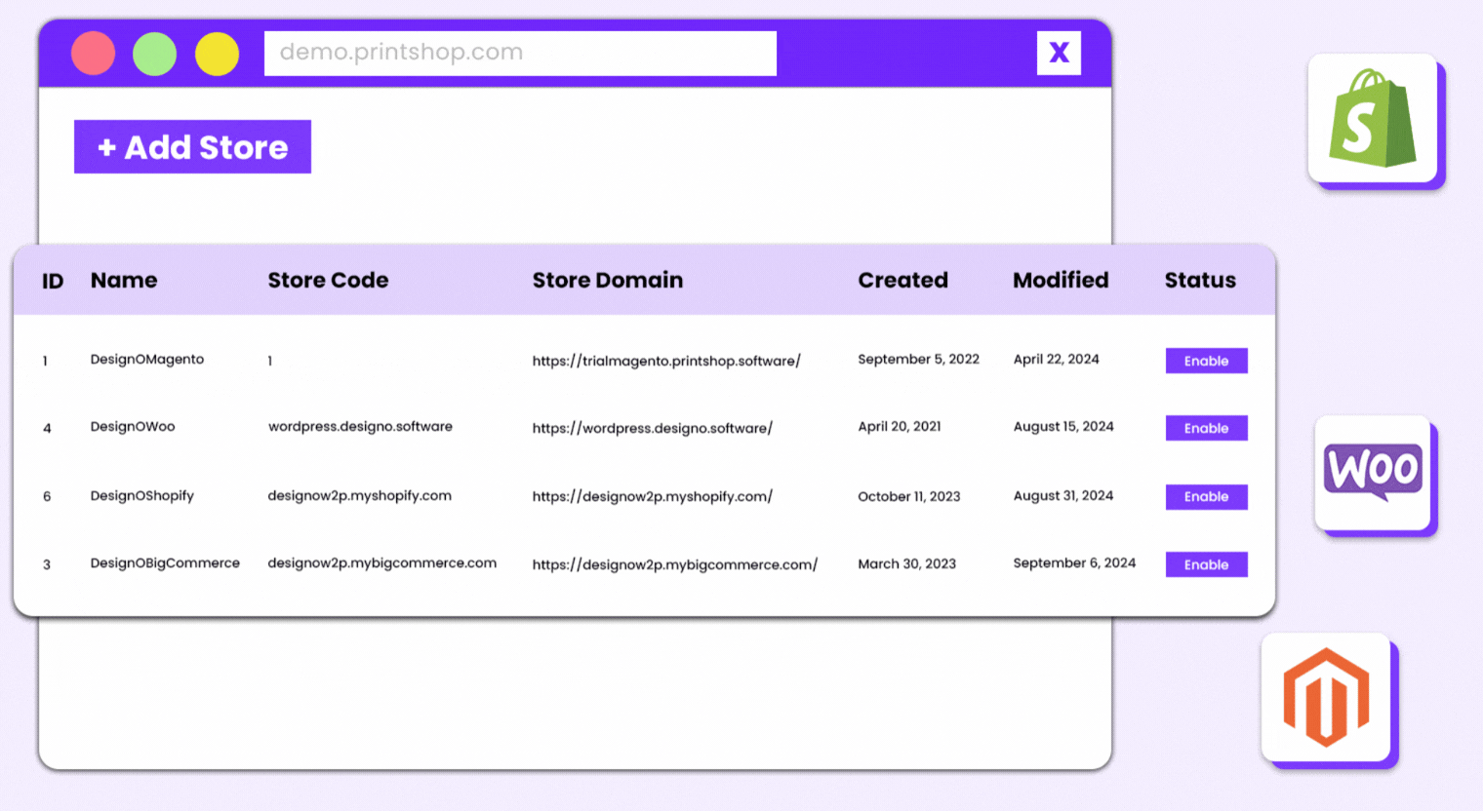Click the + Add Store button

click(x=192, y=147)
